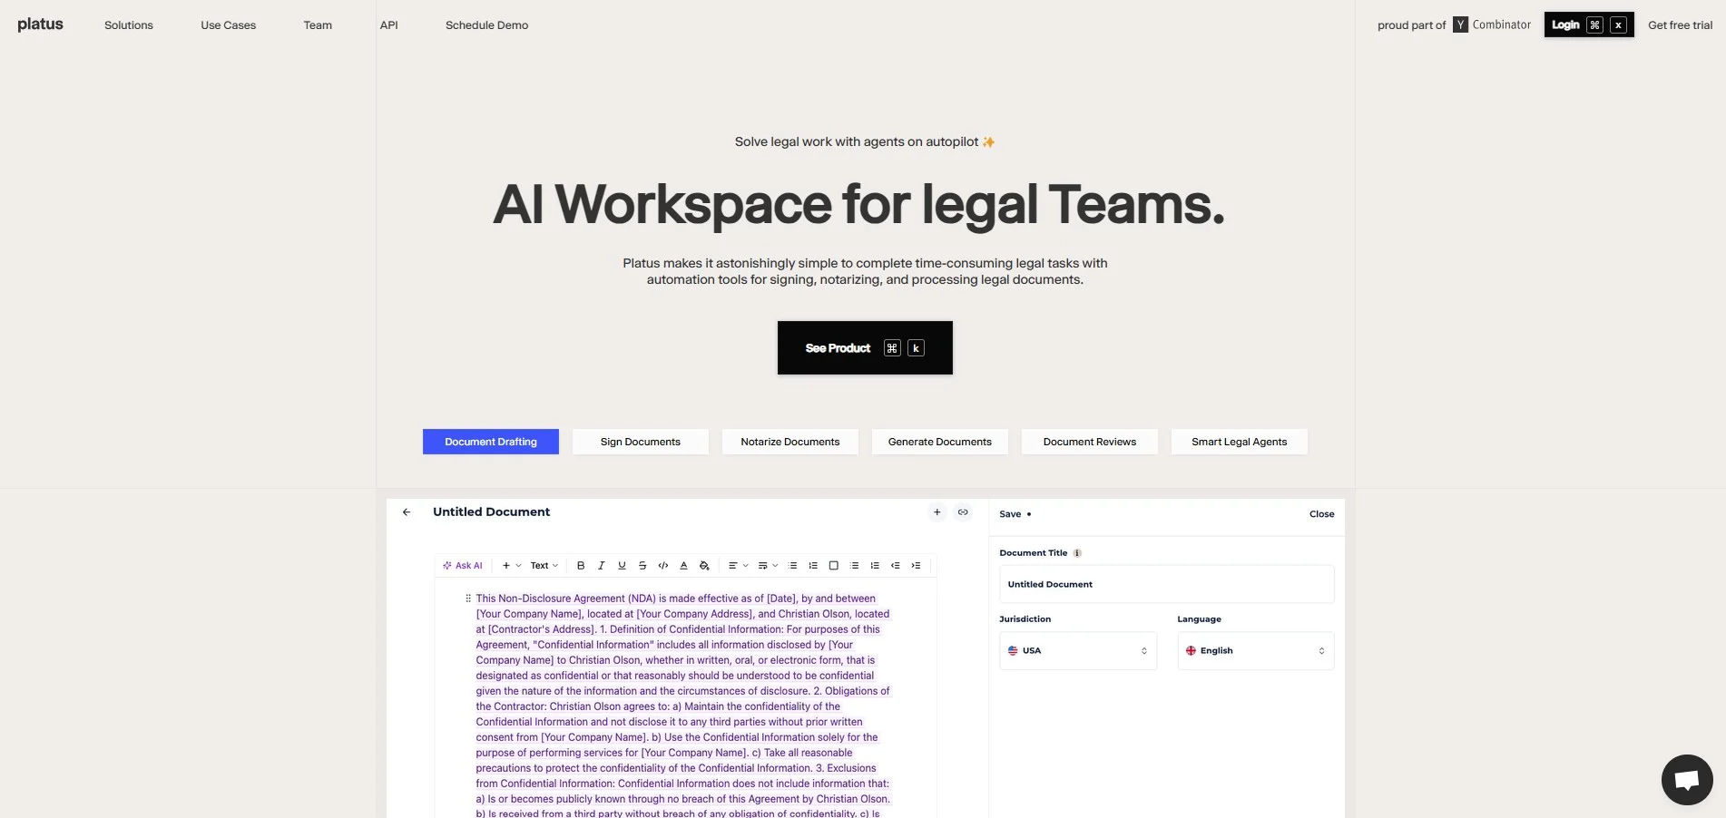Click the See Product button
This screenshot has height=818, width=1726.
point(864,348)
